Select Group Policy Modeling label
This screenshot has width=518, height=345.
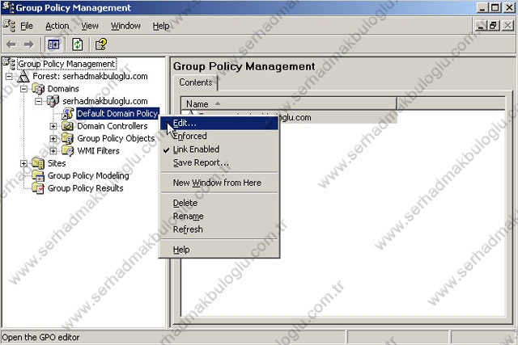pyautogui.click(x=88, y=175)
